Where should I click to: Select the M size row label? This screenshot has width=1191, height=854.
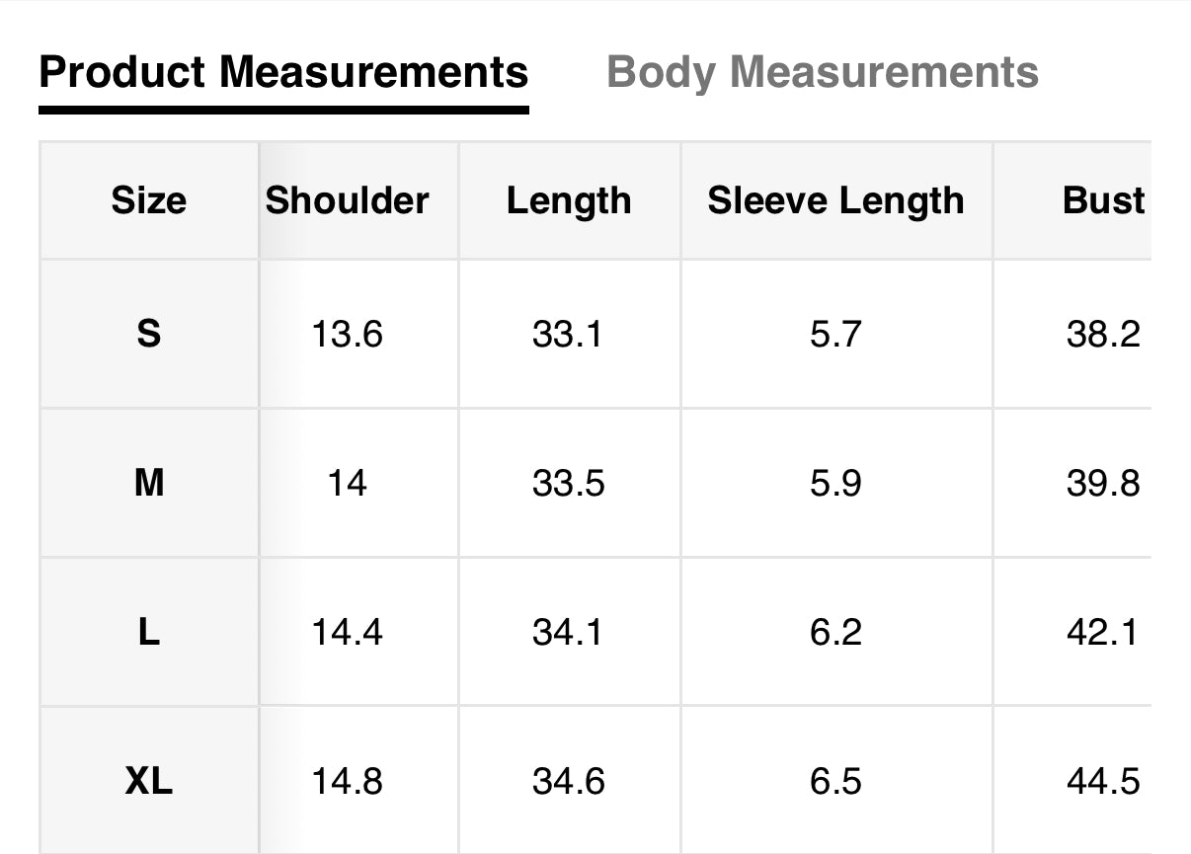[148, 484]
